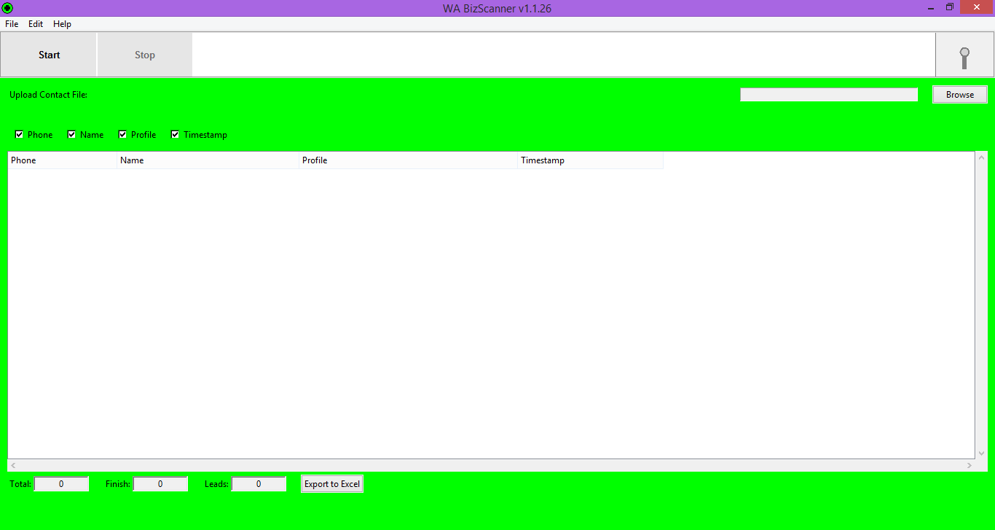Open the Help menu

(x=63, y=24)
